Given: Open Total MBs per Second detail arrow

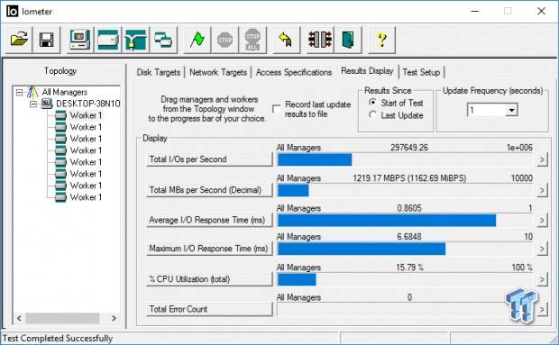Looking at the screenshot, I should click(542, 190).
